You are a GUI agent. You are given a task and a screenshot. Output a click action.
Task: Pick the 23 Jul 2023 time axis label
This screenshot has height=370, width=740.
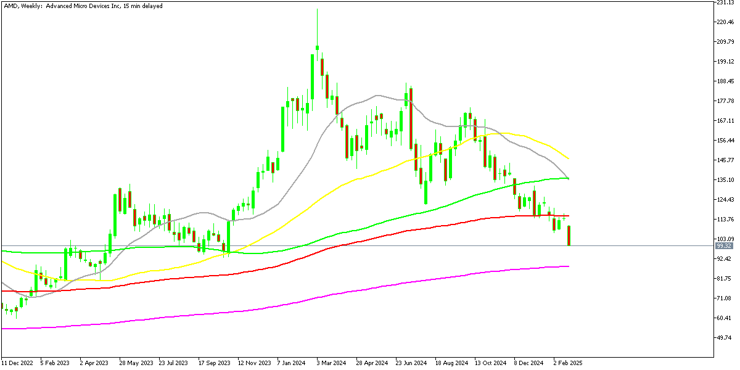point(175,363)
